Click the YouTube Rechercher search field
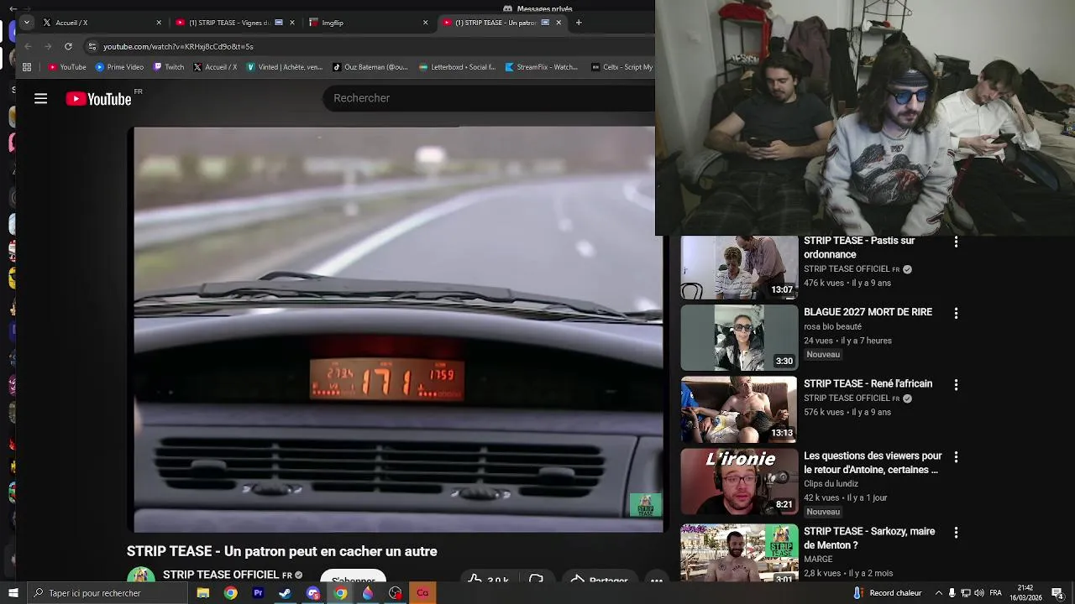The height and width of the screenshot is (604, 1075). pyautogui.click(x=489, y=98)
